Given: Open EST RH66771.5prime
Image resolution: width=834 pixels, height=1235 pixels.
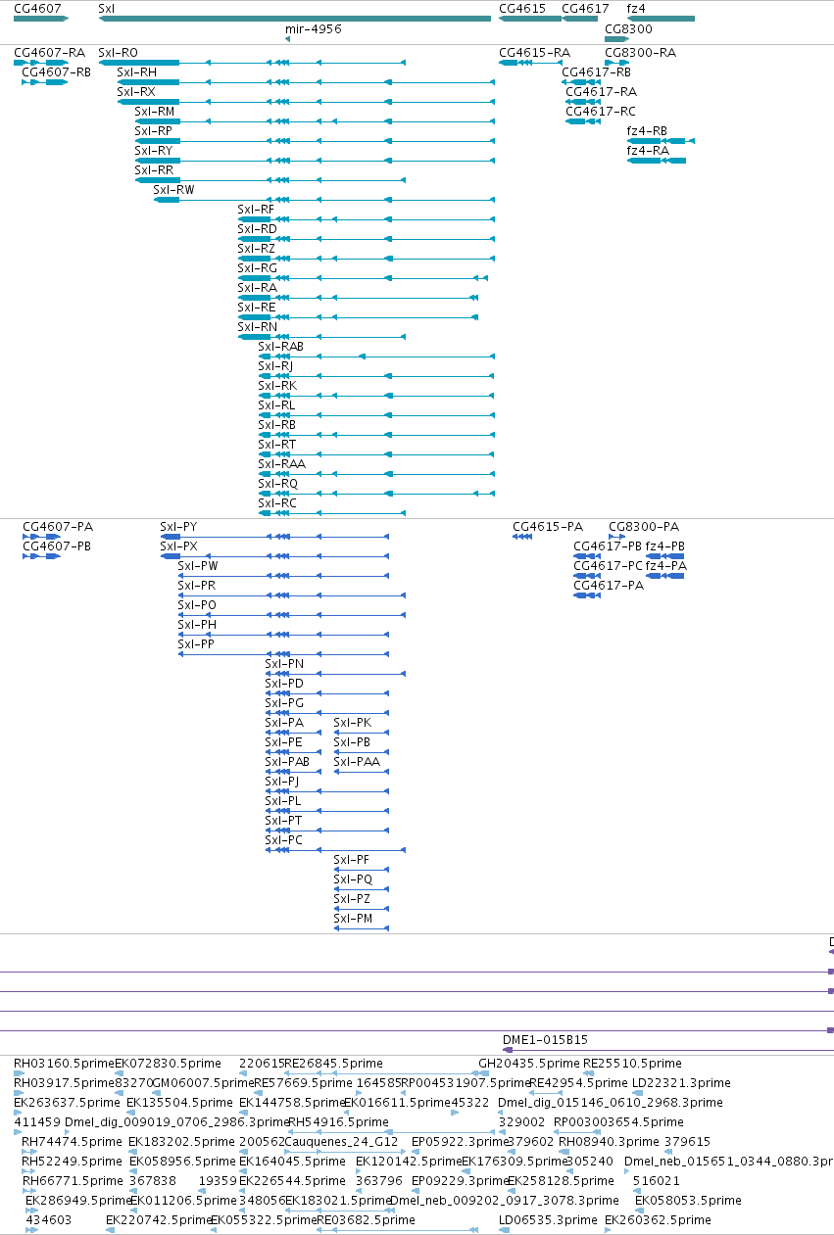Looking at the screenshot, I should pyautogui.click(x=73, y=1181).
